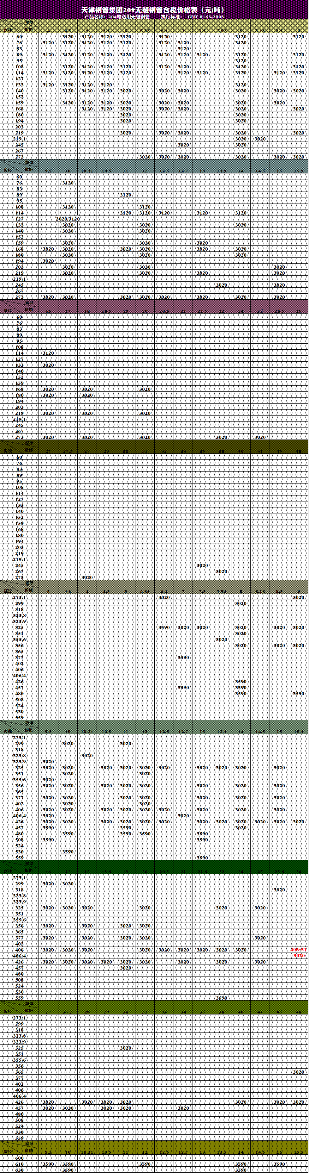
Task: Select the red 406*51 annotation cell
Action: pyautogui.click(x=299, y=950)
